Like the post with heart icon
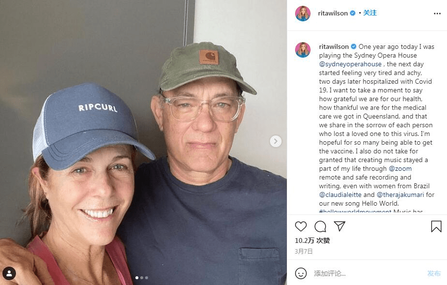 click(x=301, y=226)
